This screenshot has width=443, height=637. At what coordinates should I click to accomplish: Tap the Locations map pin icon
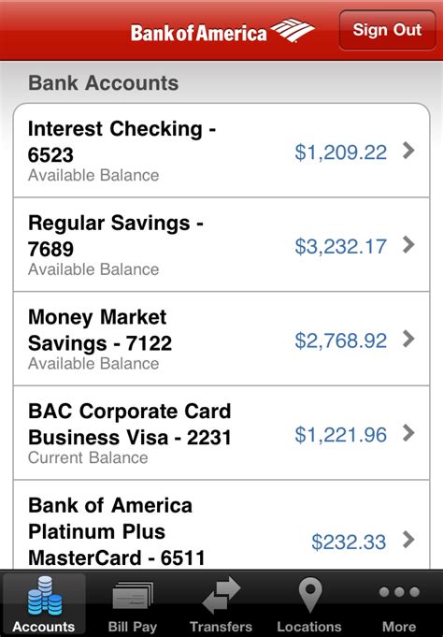309,595
